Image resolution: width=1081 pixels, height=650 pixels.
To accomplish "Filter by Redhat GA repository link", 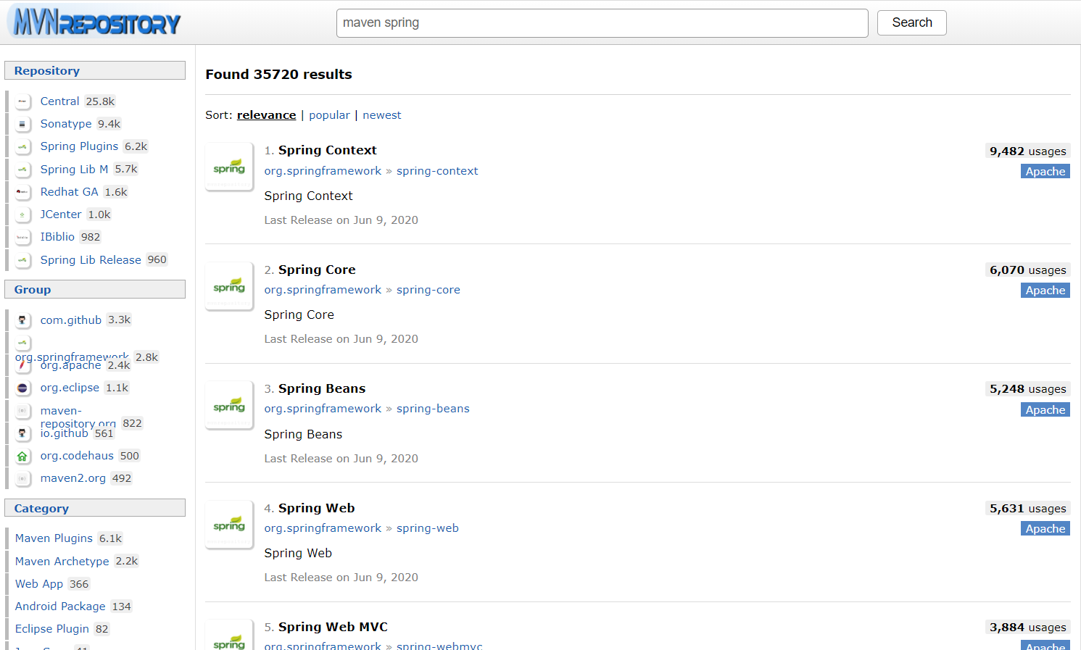I will tap(69, 192).
